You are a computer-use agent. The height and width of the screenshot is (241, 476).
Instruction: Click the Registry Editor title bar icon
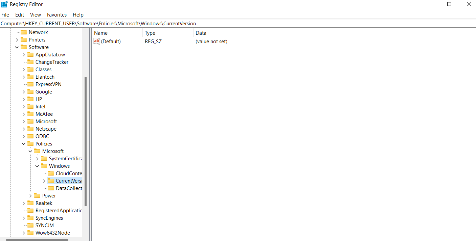click(4, 4)
